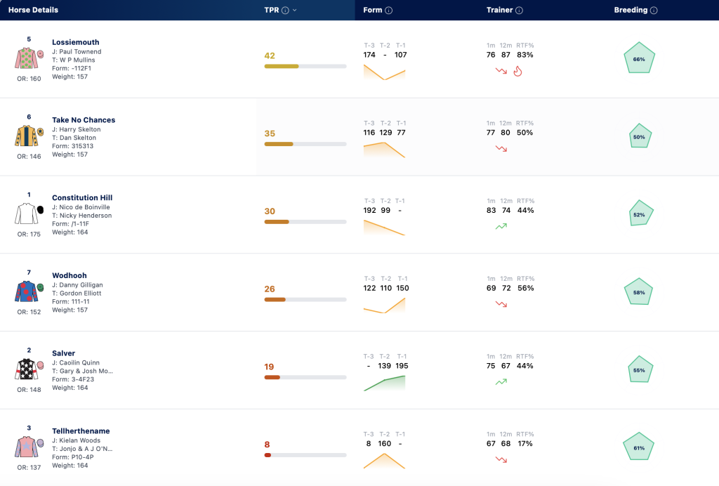Open the Tellherthename horse name link
This screenshot has height=486, width=719.
click(x=81, y=431)
